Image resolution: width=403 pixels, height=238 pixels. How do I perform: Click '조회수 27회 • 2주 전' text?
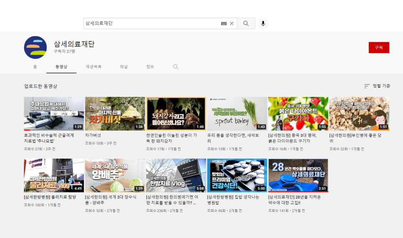click(x=40, y=149)
